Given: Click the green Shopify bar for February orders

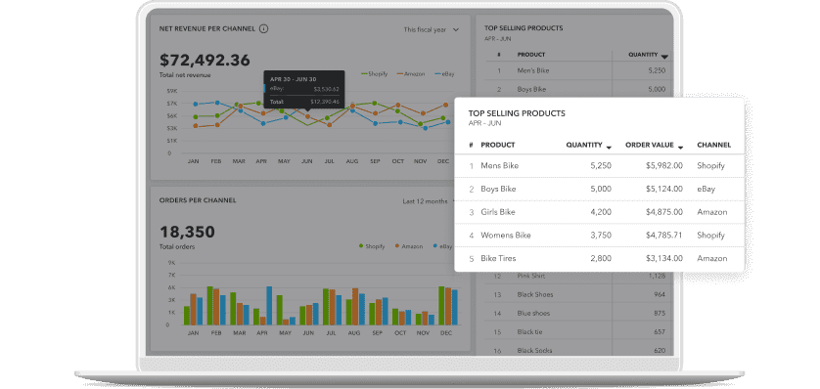Looking at the screenshot, I should pos(209,306).
